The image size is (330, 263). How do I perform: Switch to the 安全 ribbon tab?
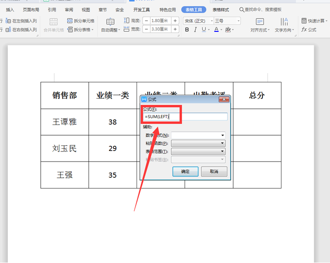(x=119, y=10)
